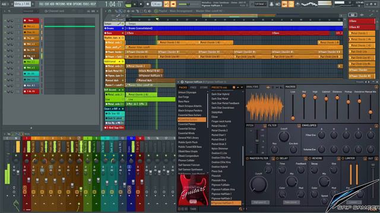
Task: Open the PATTERNS menu
Action: click(61, 4)
